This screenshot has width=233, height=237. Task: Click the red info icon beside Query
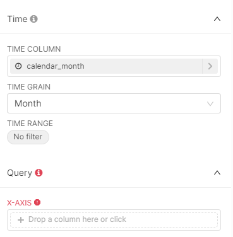click(x=39, y=173)
